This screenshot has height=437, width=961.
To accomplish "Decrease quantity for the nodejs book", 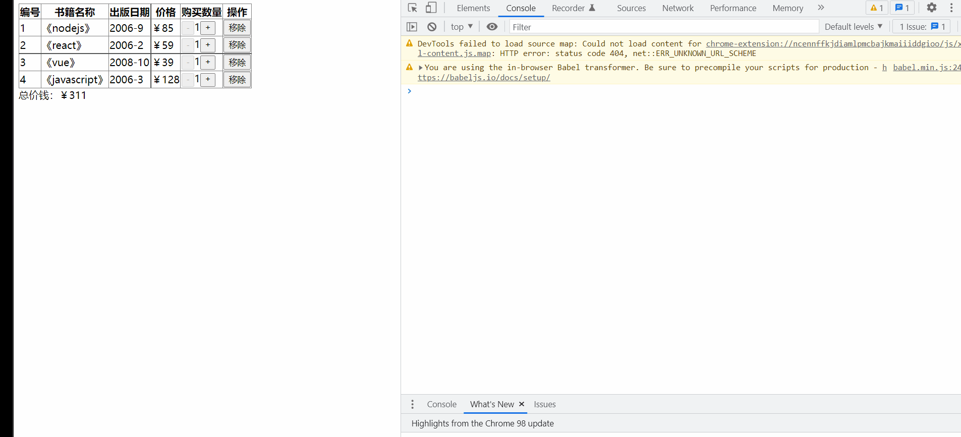I will point(188,28).
